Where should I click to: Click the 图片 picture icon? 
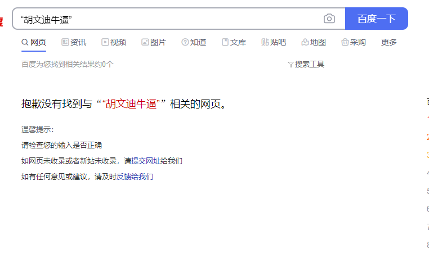[145, 42]
